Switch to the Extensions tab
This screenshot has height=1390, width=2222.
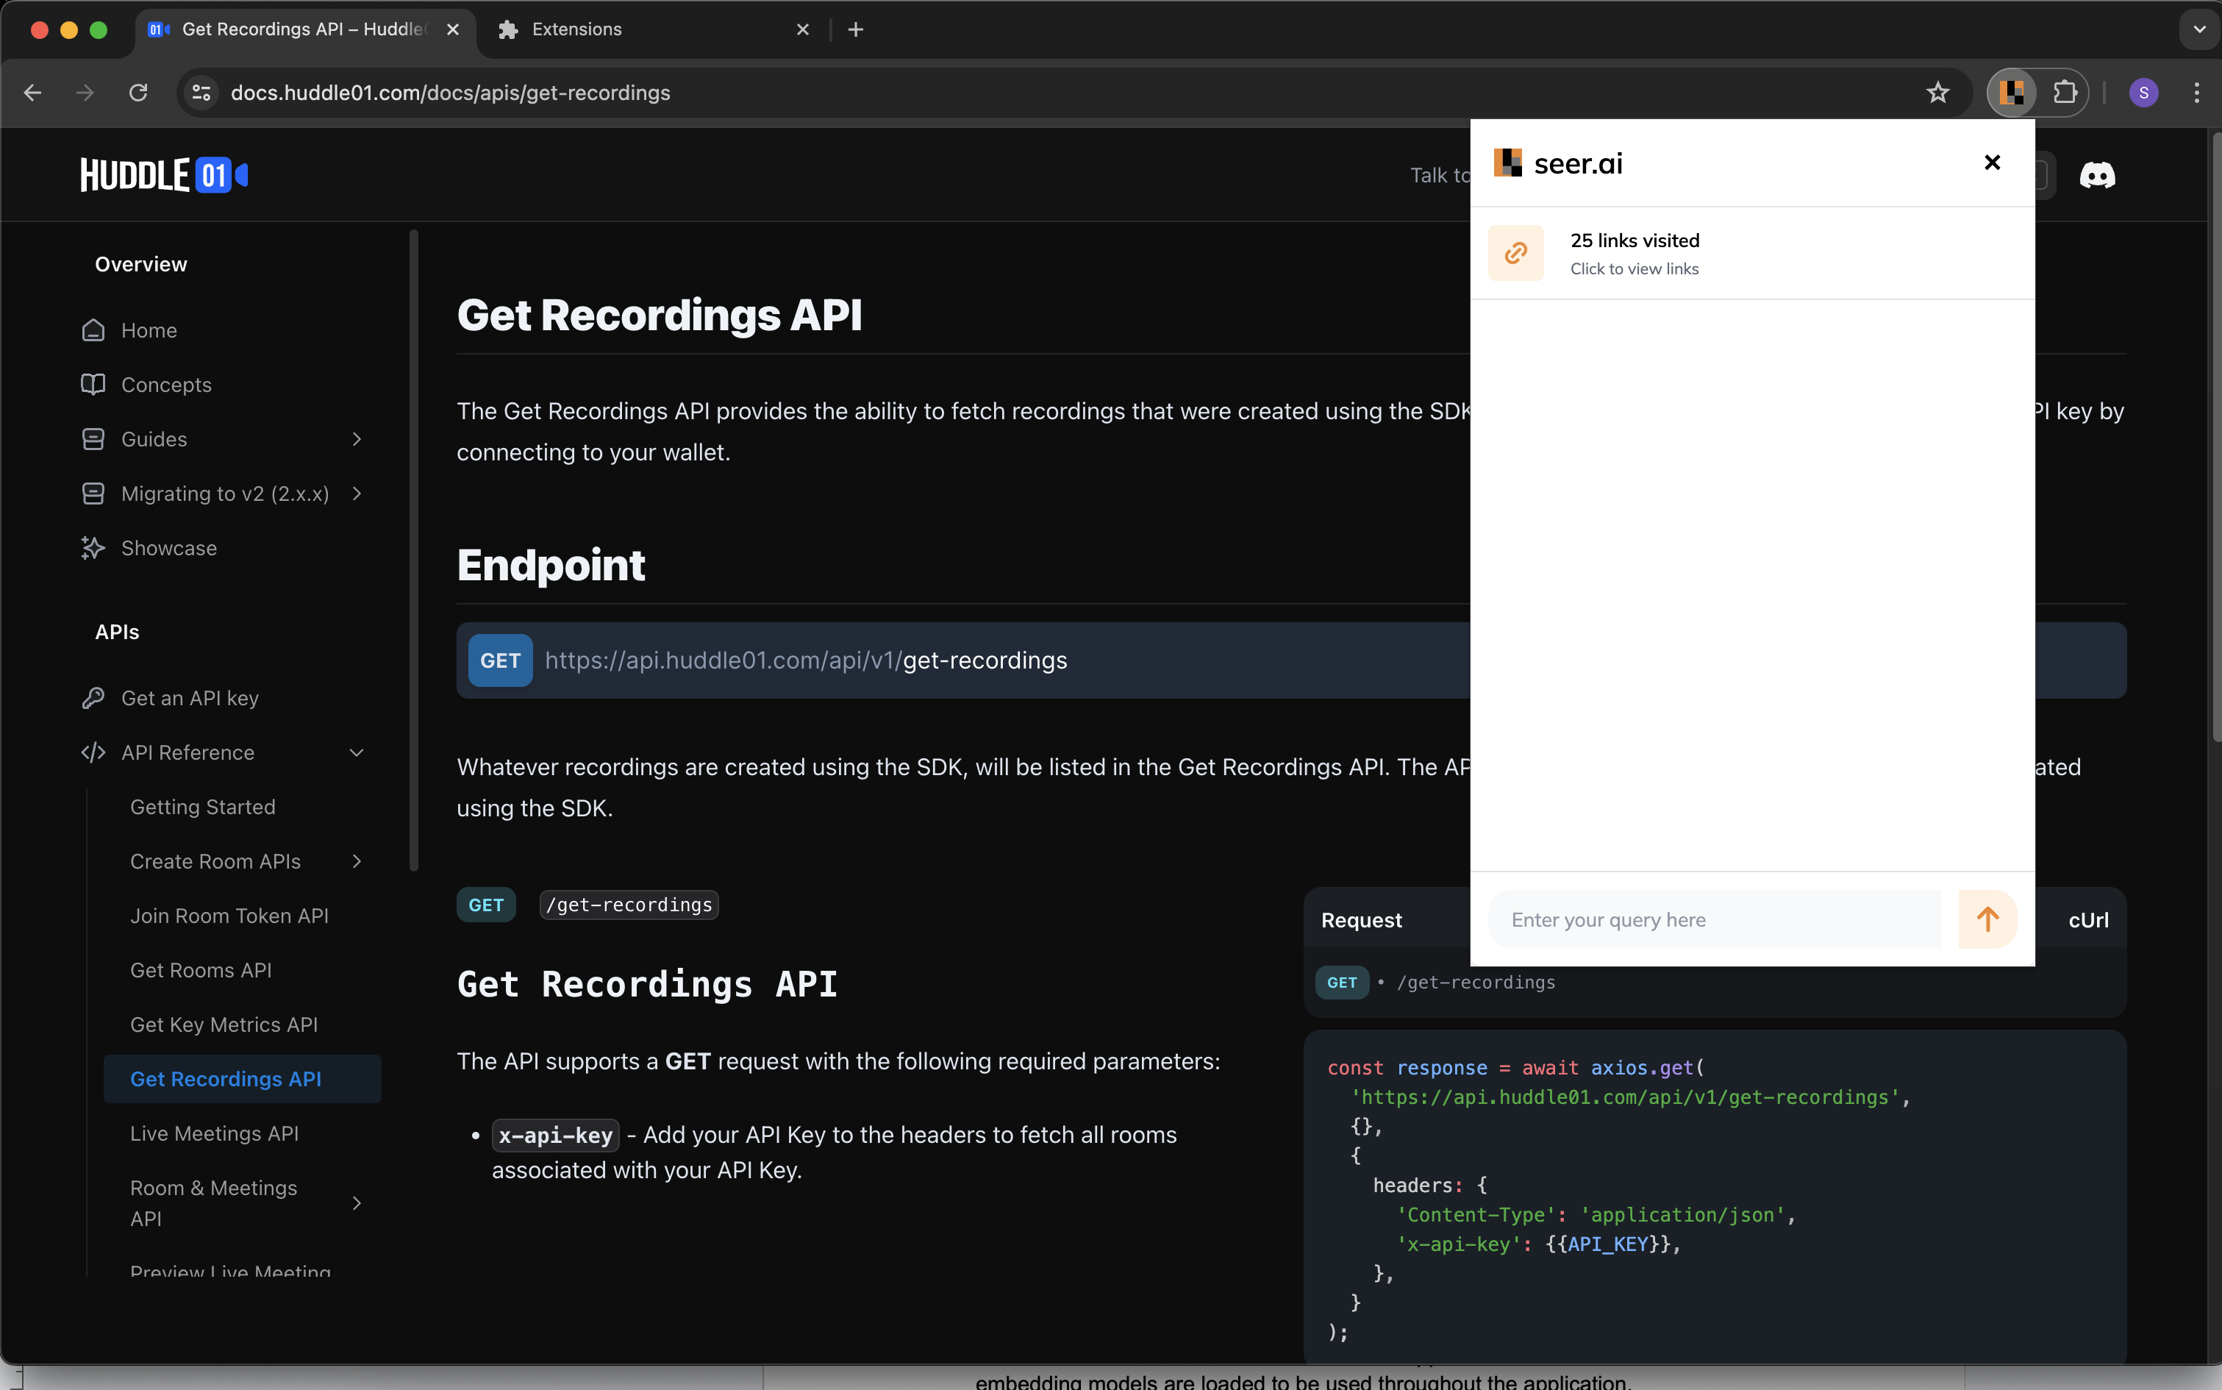click(x=651, y=29)
